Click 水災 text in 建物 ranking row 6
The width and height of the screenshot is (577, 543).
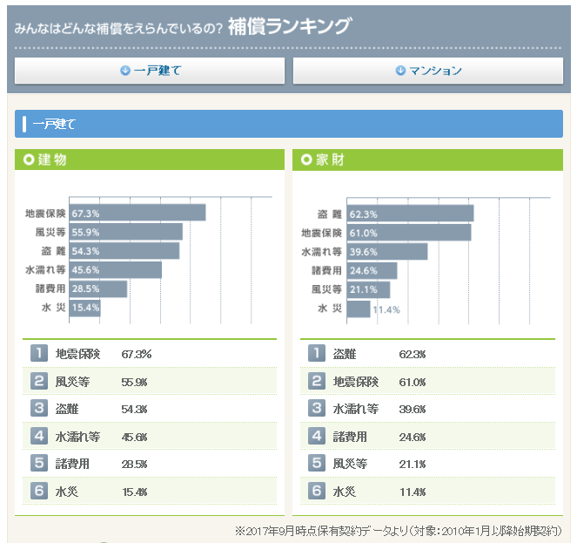(x=67, y=492)
